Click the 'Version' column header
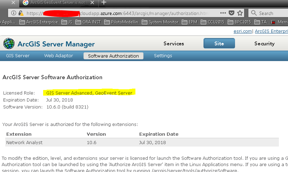 click(96, 134)
